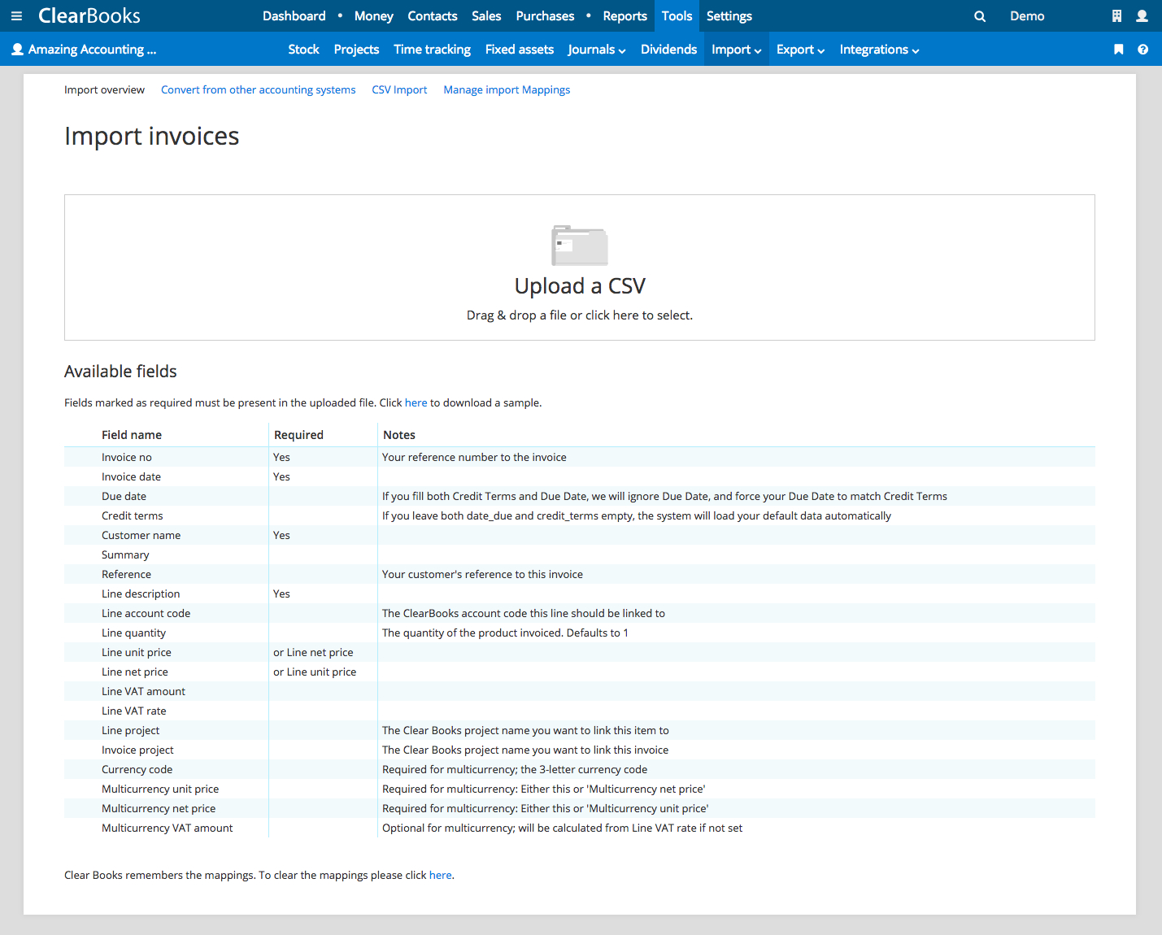Open the Journals dropdown
This screenshot has height=935, width=1162.
pyautogui.click(x=596, y=49)
